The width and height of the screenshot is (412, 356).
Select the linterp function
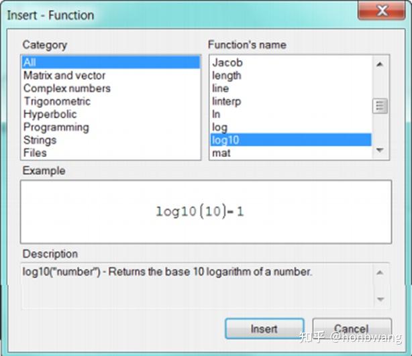[x=226, y=101]
